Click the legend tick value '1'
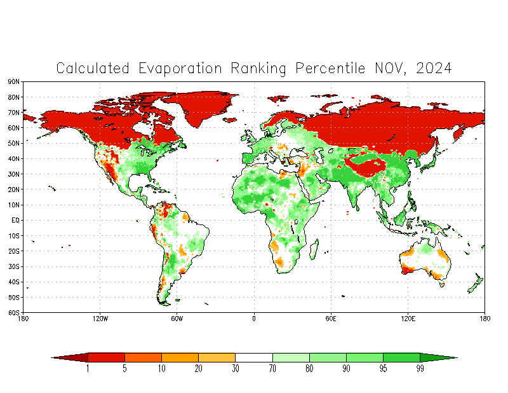The width and height of the screenshot is (508, 393). coord(88,369)
